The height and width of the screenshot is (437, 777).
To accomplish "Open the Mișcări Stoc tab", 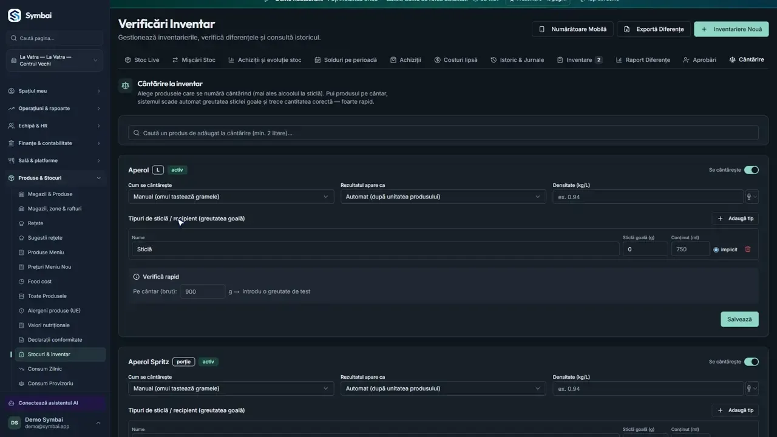I will [194, 60].
